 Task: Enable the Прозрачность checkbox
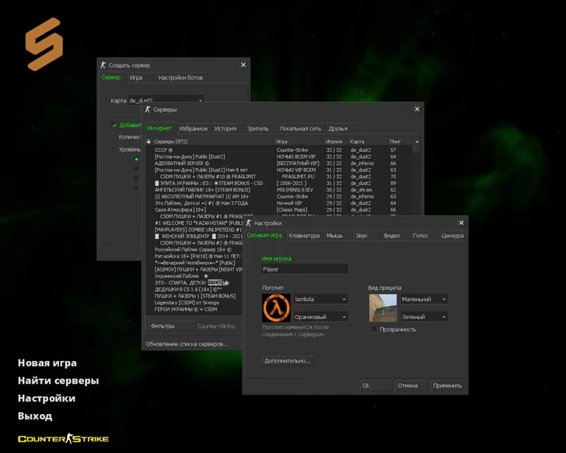pyautogui.click(x=374, y=329)
